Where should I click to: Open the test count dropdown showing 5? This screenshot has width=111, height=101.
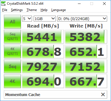(x=27, y=19)
